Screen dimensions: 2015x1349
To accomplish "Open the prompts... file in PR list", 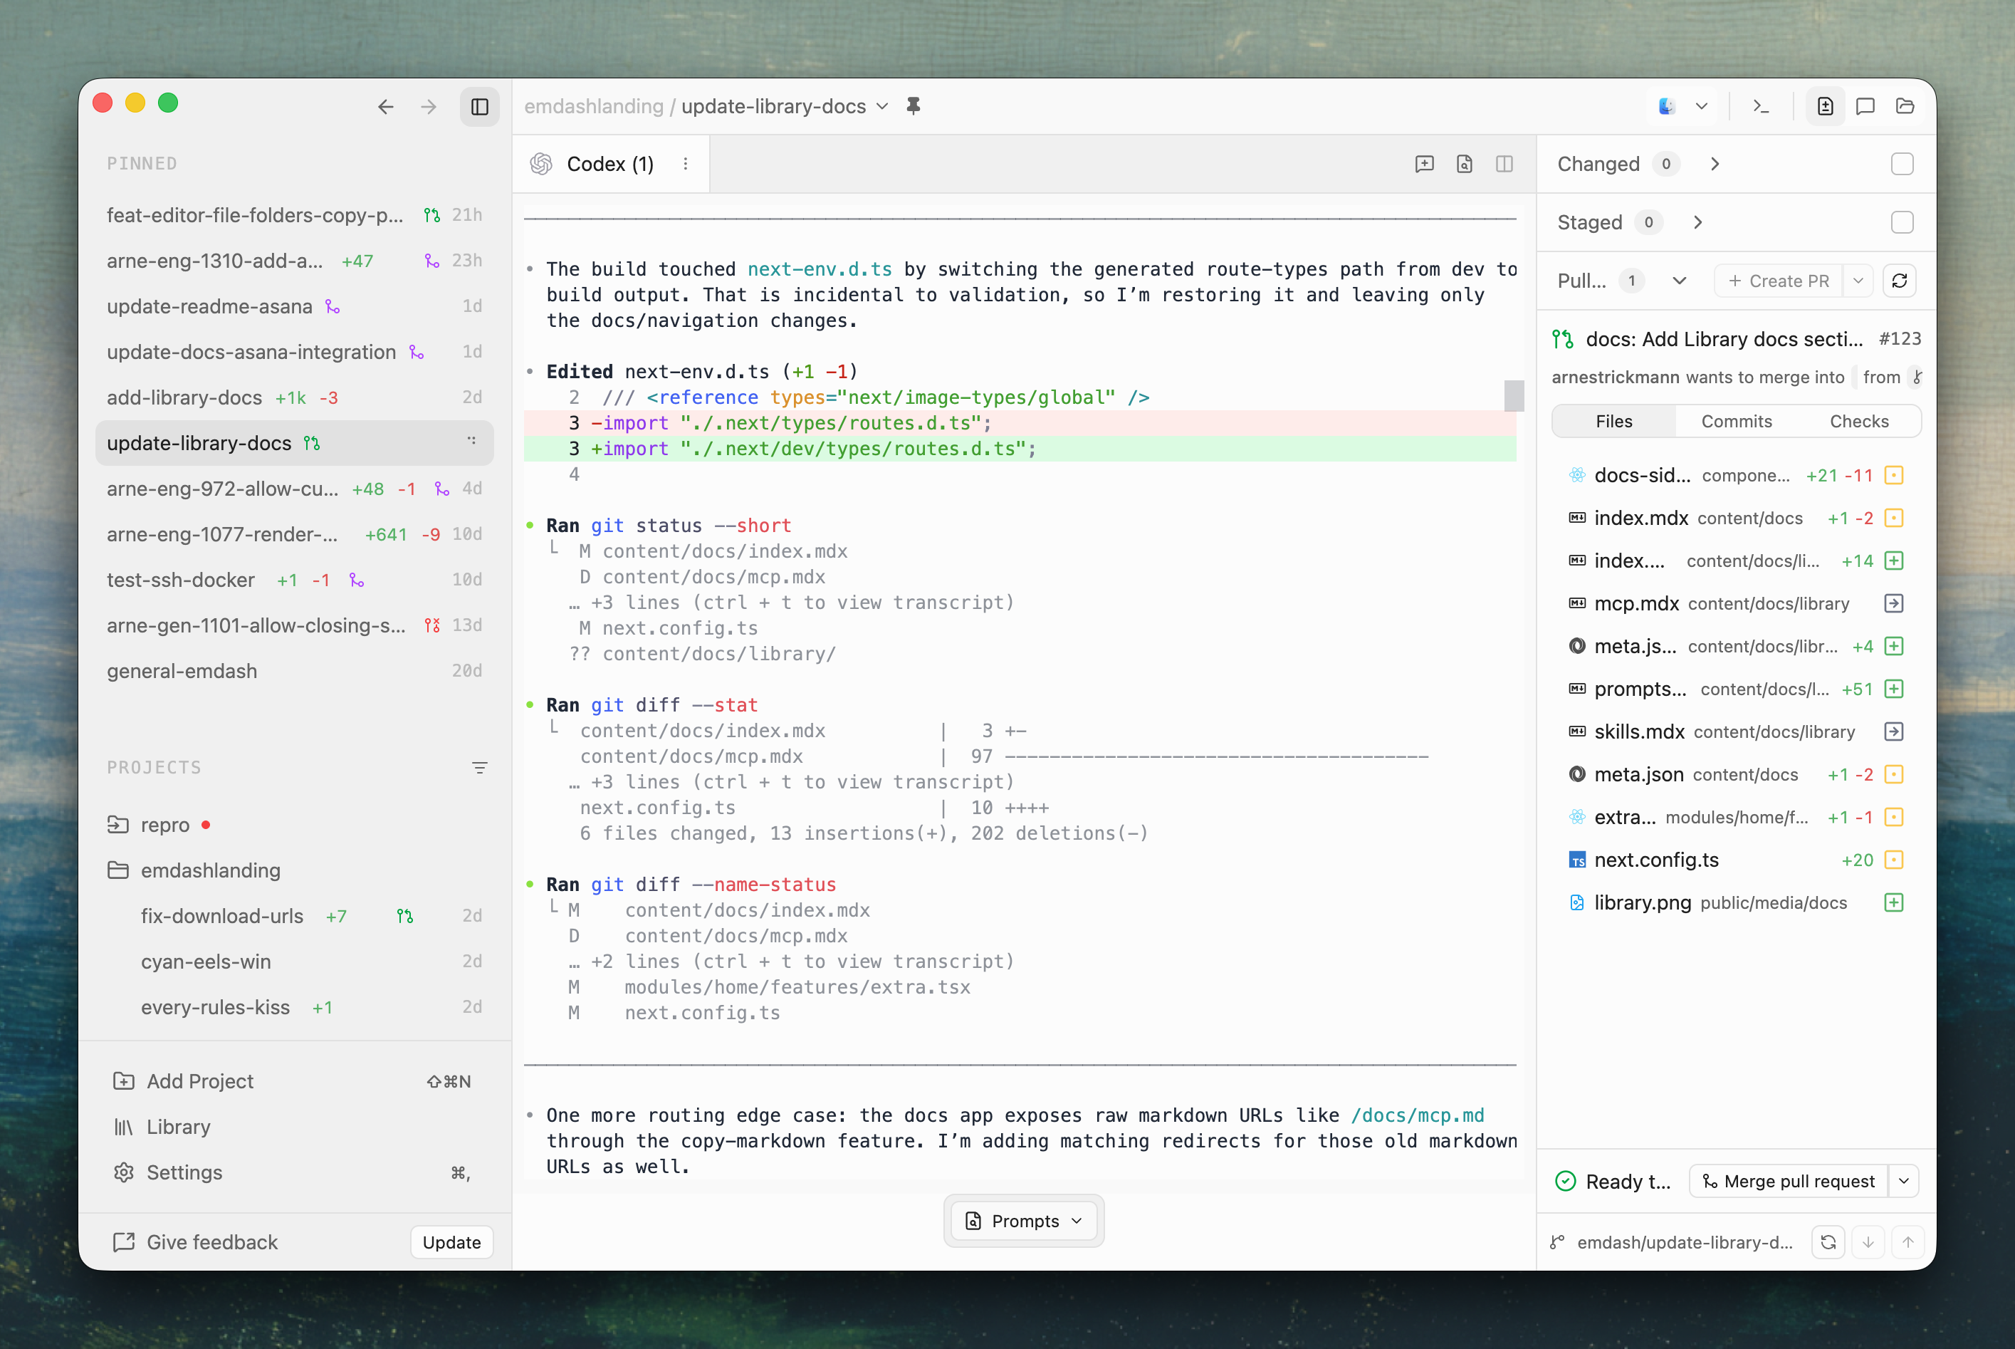I will (1735, 689).
